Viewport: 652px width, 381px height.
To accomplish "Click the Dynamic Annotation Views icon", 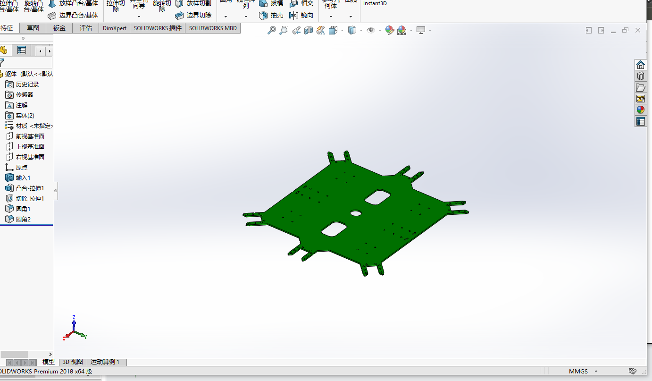I will click(321, 30).
